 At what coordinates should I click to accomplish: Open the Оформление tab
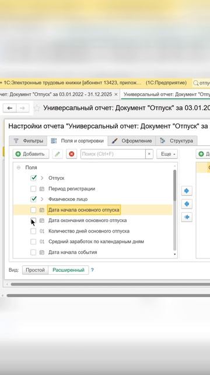(132, 141)
